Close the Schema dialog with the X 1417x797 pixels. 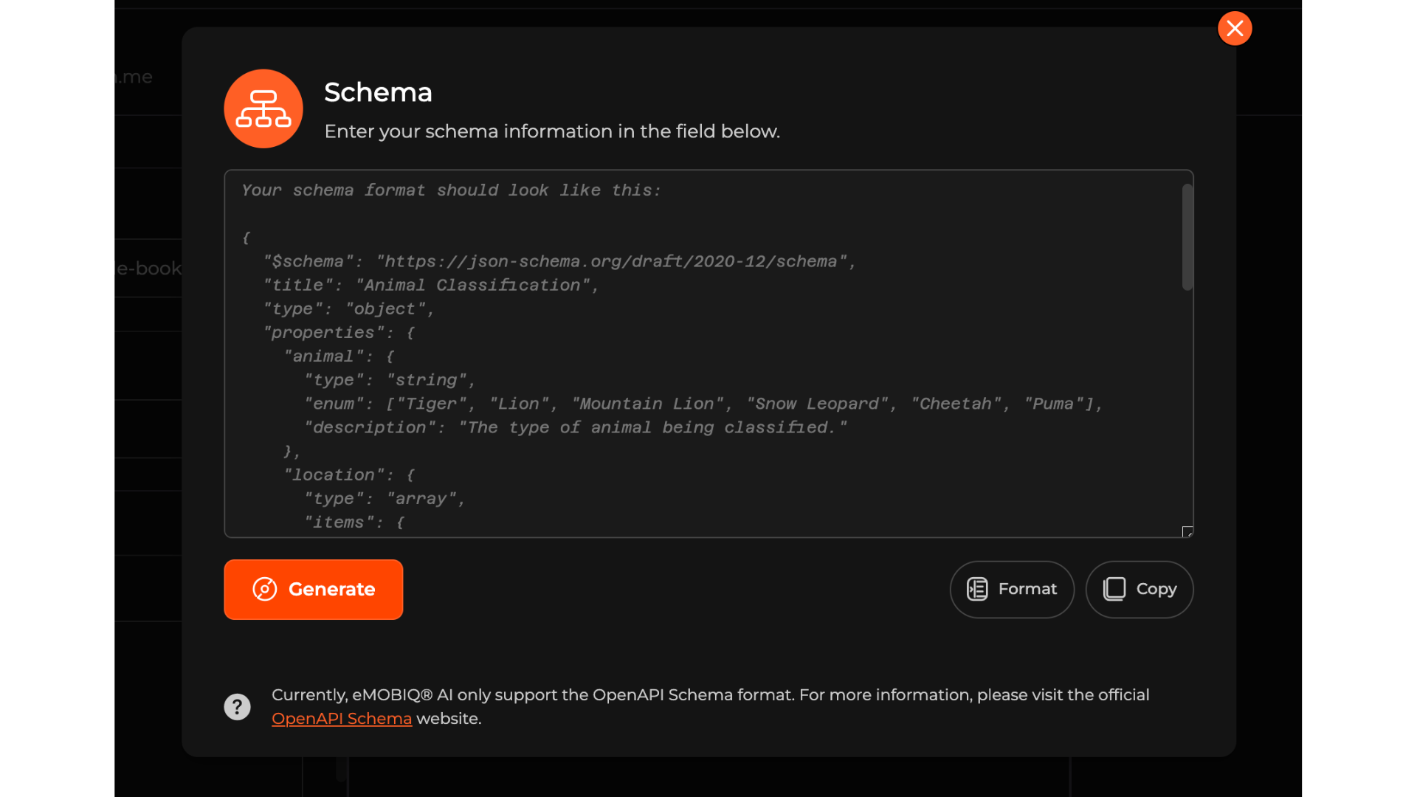pyautogui.click(x=1235, y=29)
